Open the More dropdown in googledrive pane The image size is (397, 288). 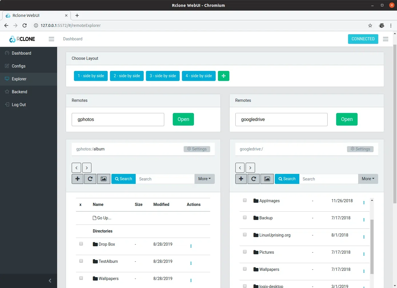[368, 178]
